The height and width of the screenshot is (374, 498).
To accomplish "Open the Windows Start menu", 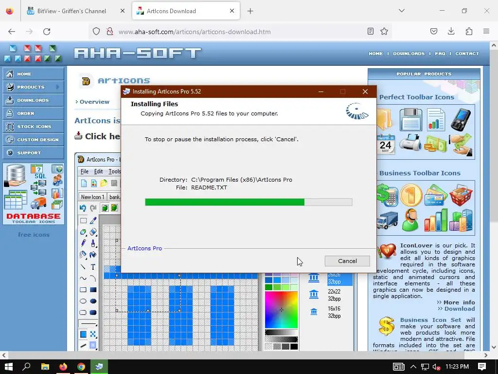I will tap(9, 367).
